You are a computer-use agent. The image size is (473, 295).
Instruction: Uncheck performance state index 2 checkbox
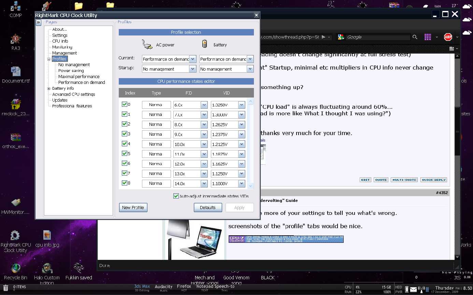coord(125,124)
